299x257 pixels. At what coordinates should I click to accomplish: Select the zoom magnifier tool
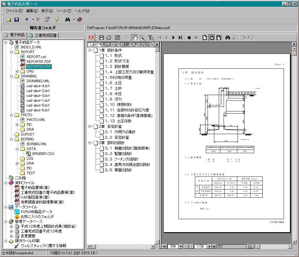142,38
